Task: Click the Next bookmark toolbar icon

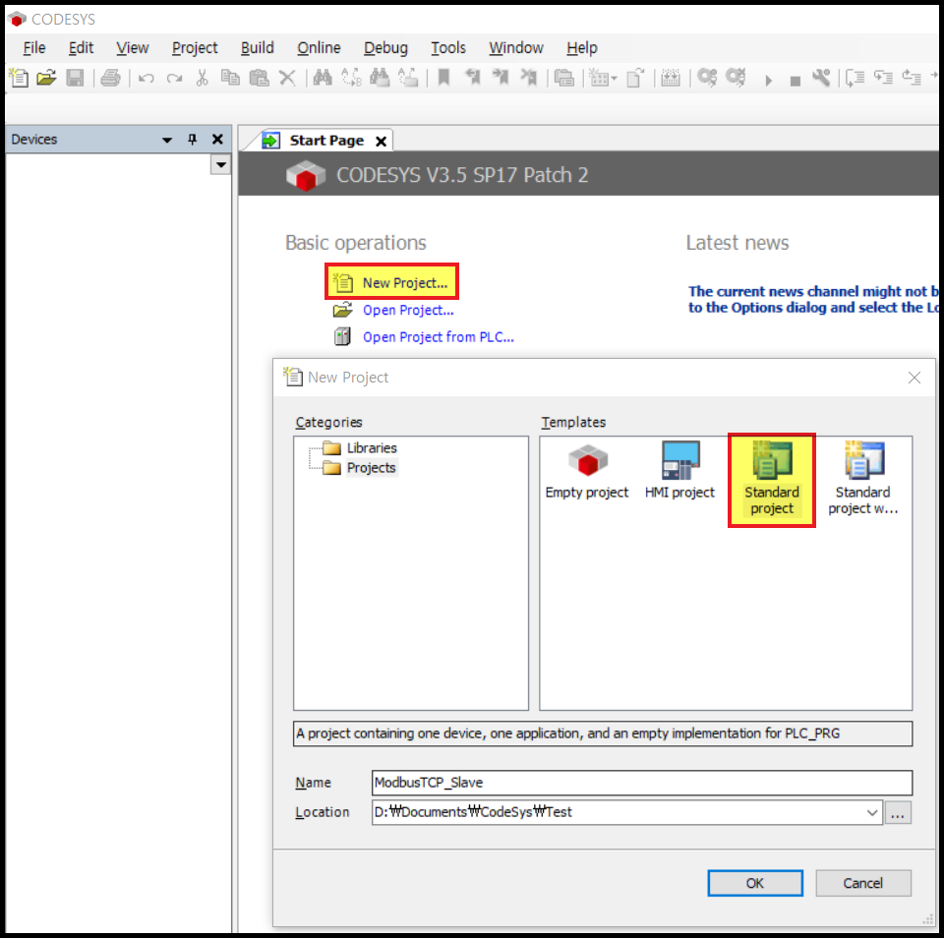Action: point(500,78)
